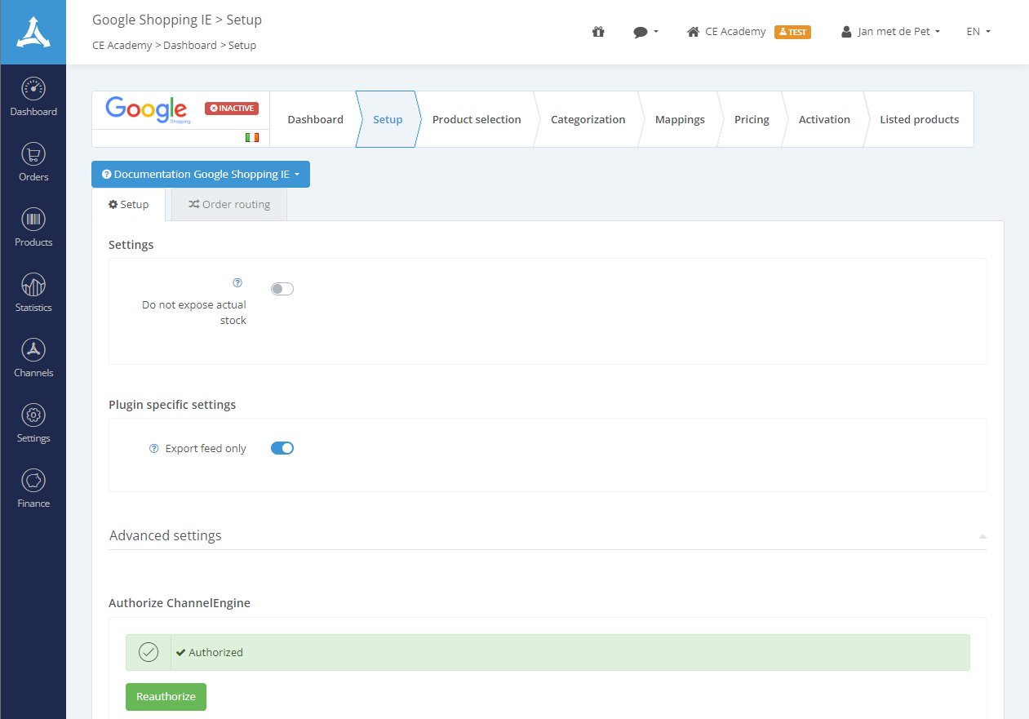1029x719 pixels.
Task: Click the help icon above Do not expose actual stock
Action: coord(237,283)
